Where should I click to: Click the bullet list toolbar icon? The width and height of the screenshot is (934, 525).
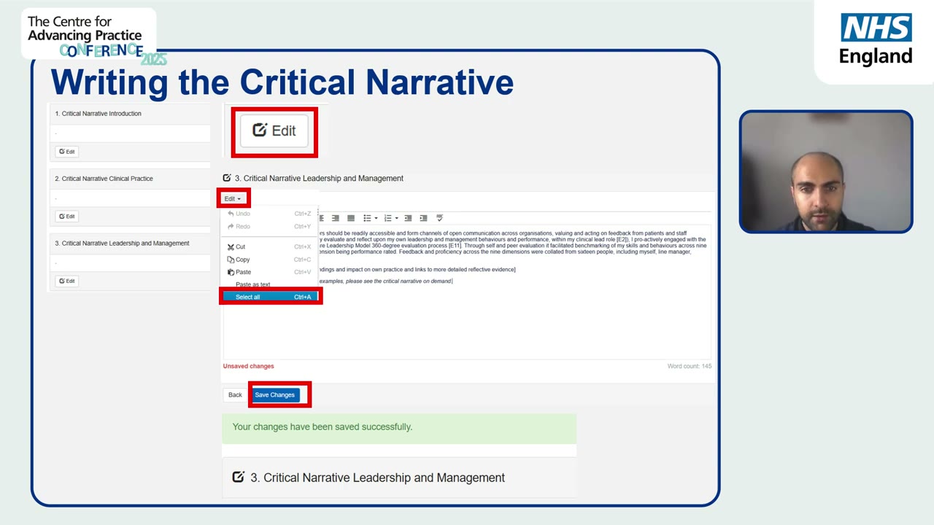click(367, 218)
